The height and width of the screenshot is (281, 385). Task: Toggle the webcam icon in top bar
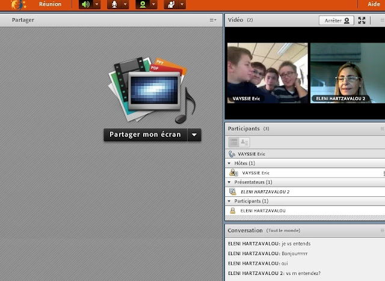(x=143, y=4)
